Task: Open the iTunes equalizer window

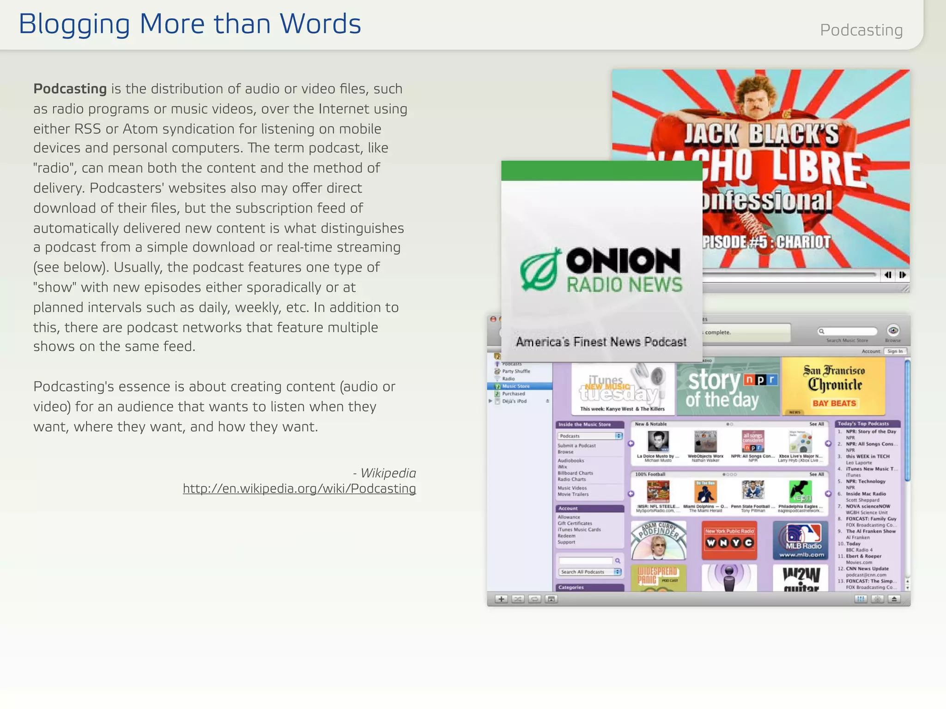Action: click(x=861, y=599)
